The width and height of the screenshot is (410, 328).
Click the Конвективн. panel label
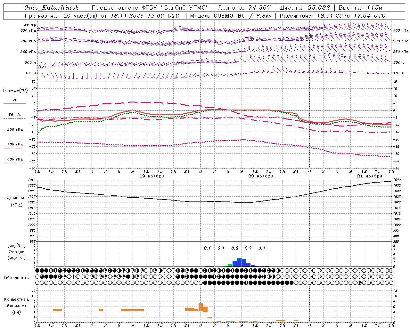(17, 299)
